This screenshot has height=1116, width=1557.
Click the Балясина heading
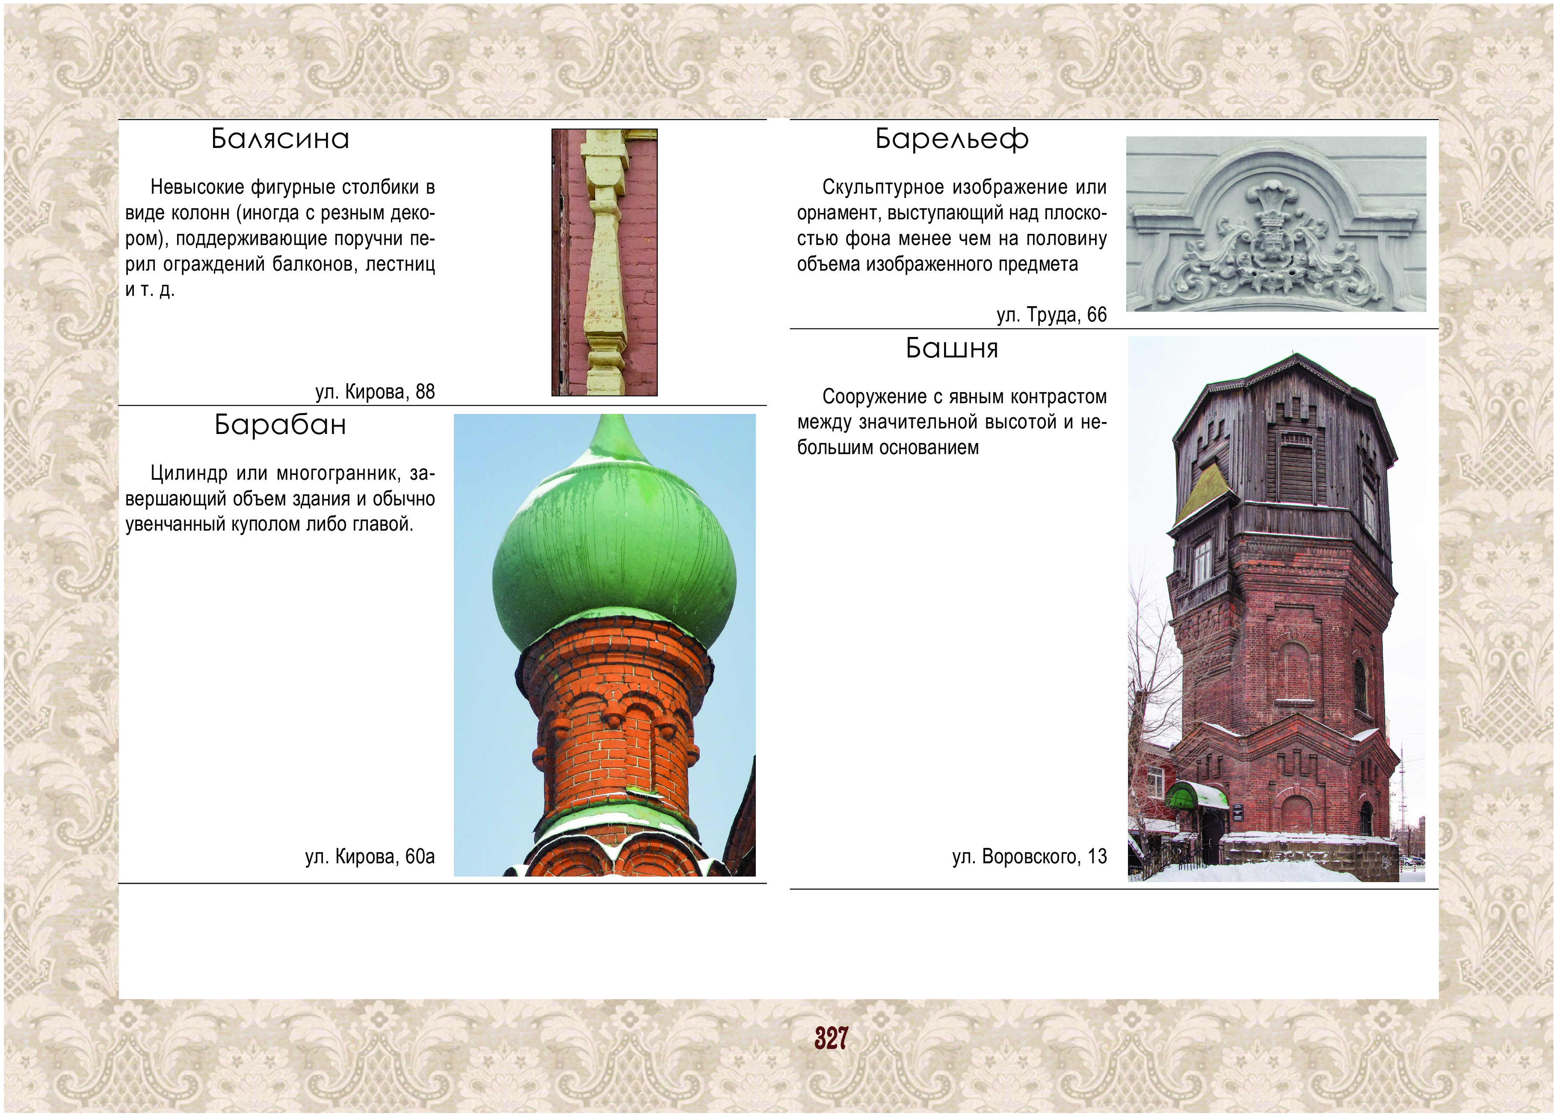280,139
